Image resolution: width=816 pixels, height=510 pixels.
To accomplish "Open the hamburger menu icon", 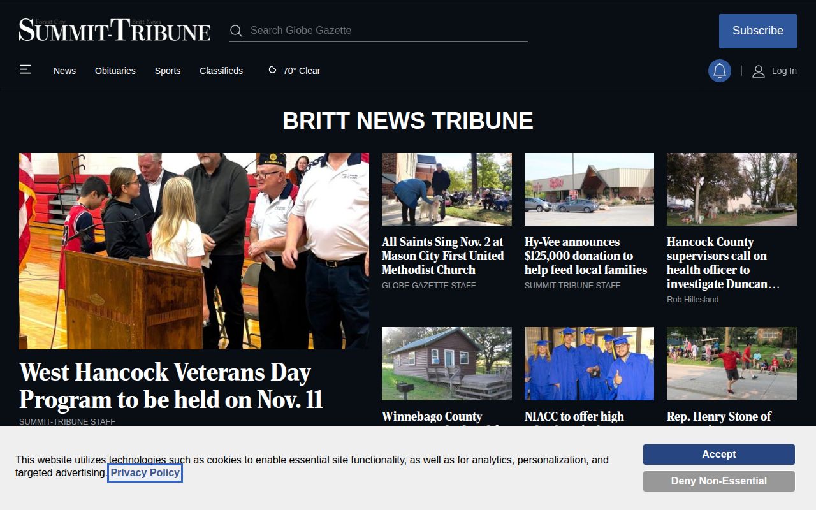I will 25,69.
